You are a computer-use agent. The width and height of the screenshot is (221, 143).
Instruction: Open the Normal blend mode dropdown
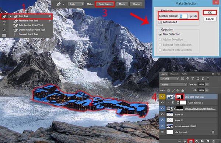click(173, 84)
